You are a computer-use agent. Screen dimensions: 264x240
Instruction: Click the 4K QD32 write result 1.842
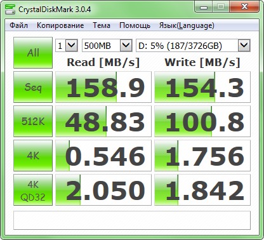(x=202, y=190)
